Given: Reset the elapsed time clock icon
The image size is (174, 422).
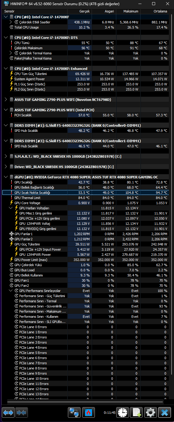Looking at the screenshot, I should pyautogui.click(x=123, y=412).
